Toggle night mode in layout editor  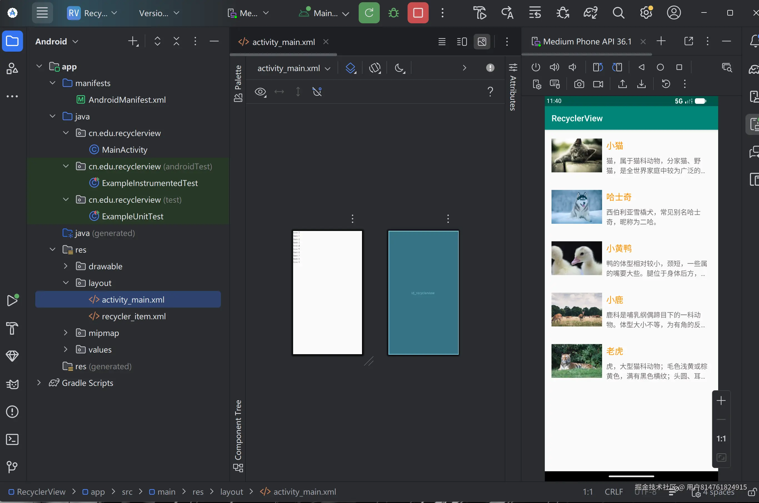[x=400, y=68]
